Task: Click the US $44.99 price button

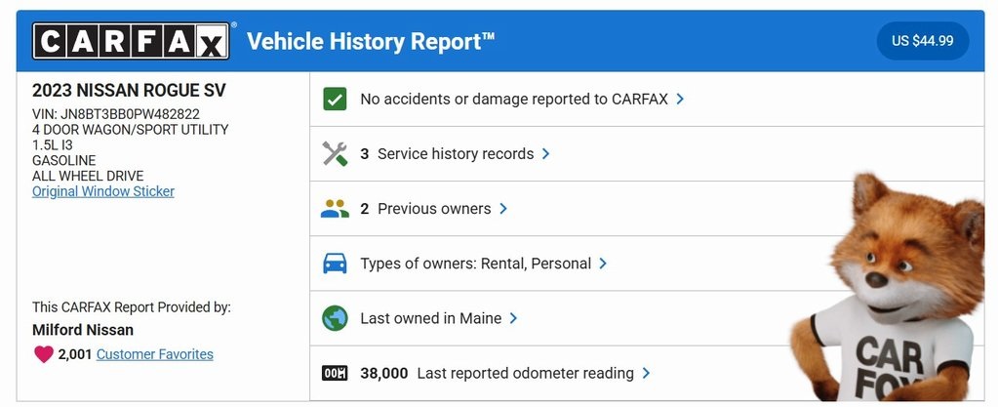Action: point(922,41)
